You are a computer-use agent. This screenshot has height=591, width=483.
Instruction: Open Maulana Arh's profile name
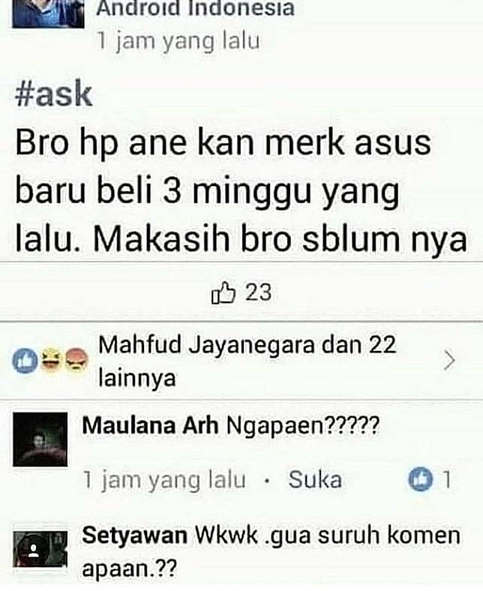151,426
